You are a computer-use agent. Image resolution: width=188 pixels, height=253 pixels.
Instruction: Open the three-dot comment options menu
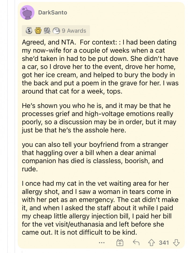(x=101, y=243)
